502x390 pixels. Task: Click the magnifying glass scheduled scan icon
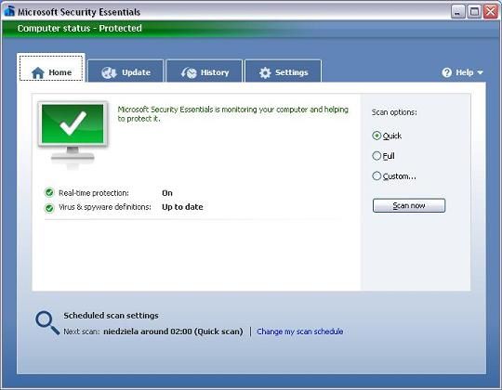pos(47,323)
